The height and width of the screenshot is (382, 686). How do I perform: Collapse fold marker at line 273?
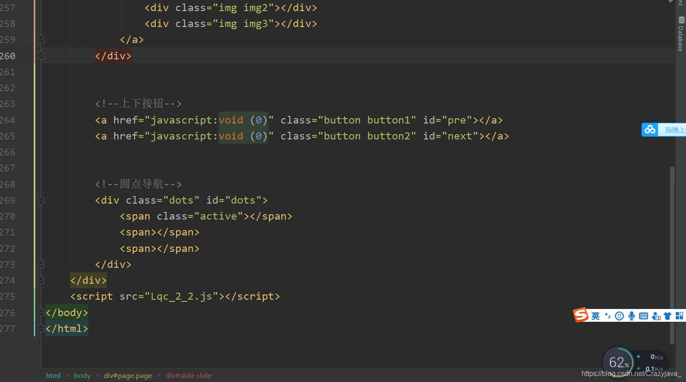pyautogui.click(x=41, y=264)
